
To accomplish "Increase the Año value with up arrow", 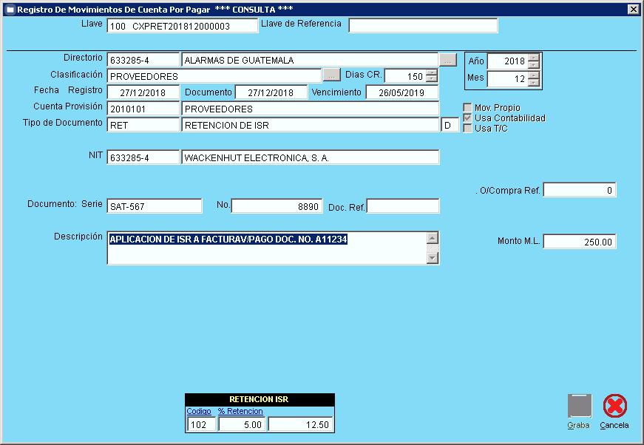I will [534, 58].
